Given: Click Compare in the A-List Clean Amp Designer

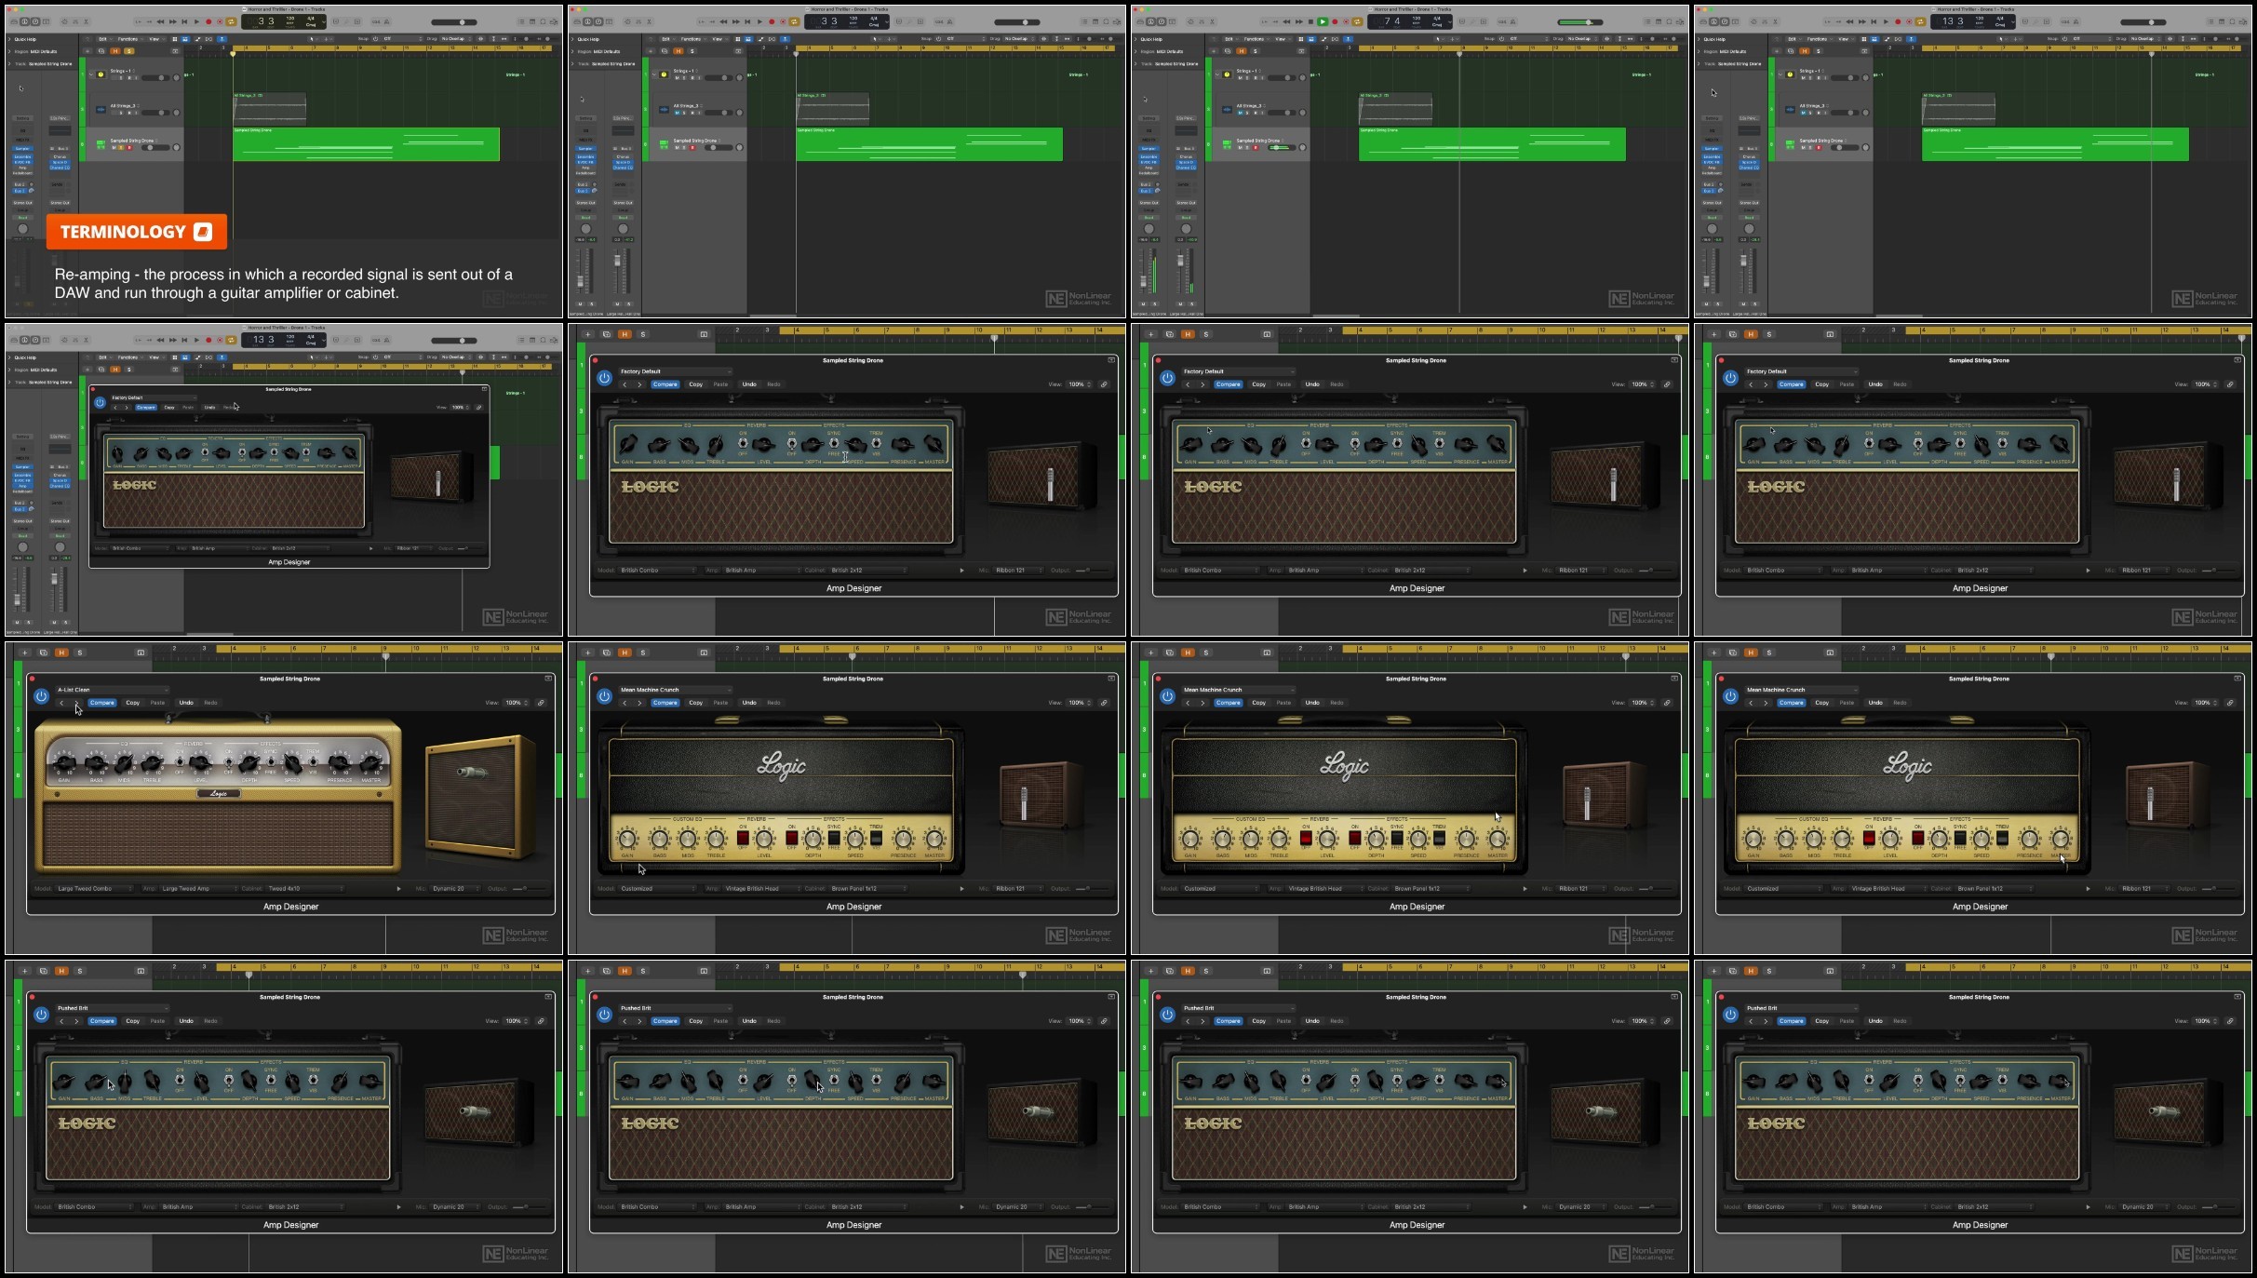Looking at the screenshot, I should [102, 703].
